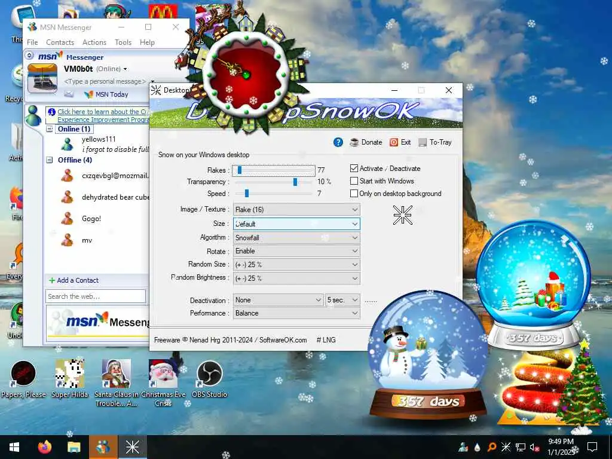
Task: Click the # LNG language menu
Action: tap(326, 340)
